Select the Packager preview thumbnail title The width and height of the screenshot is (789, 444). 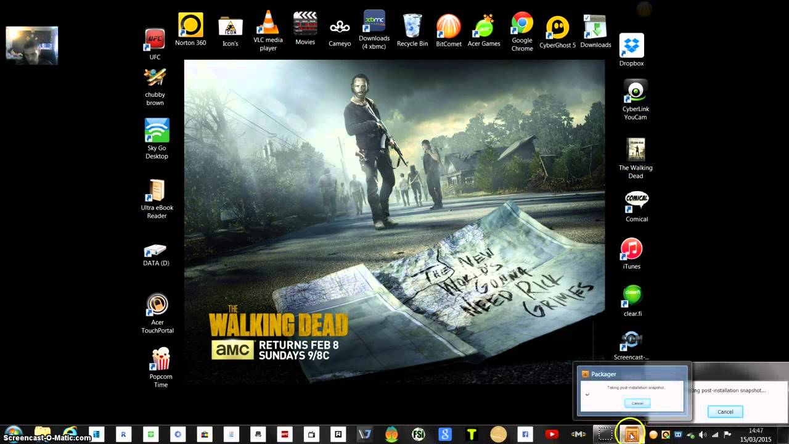tap(603, 374)
